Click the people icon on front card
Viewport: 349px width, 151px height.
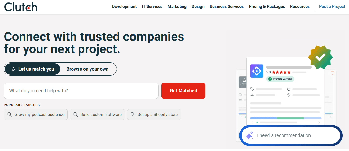(252, 95)
